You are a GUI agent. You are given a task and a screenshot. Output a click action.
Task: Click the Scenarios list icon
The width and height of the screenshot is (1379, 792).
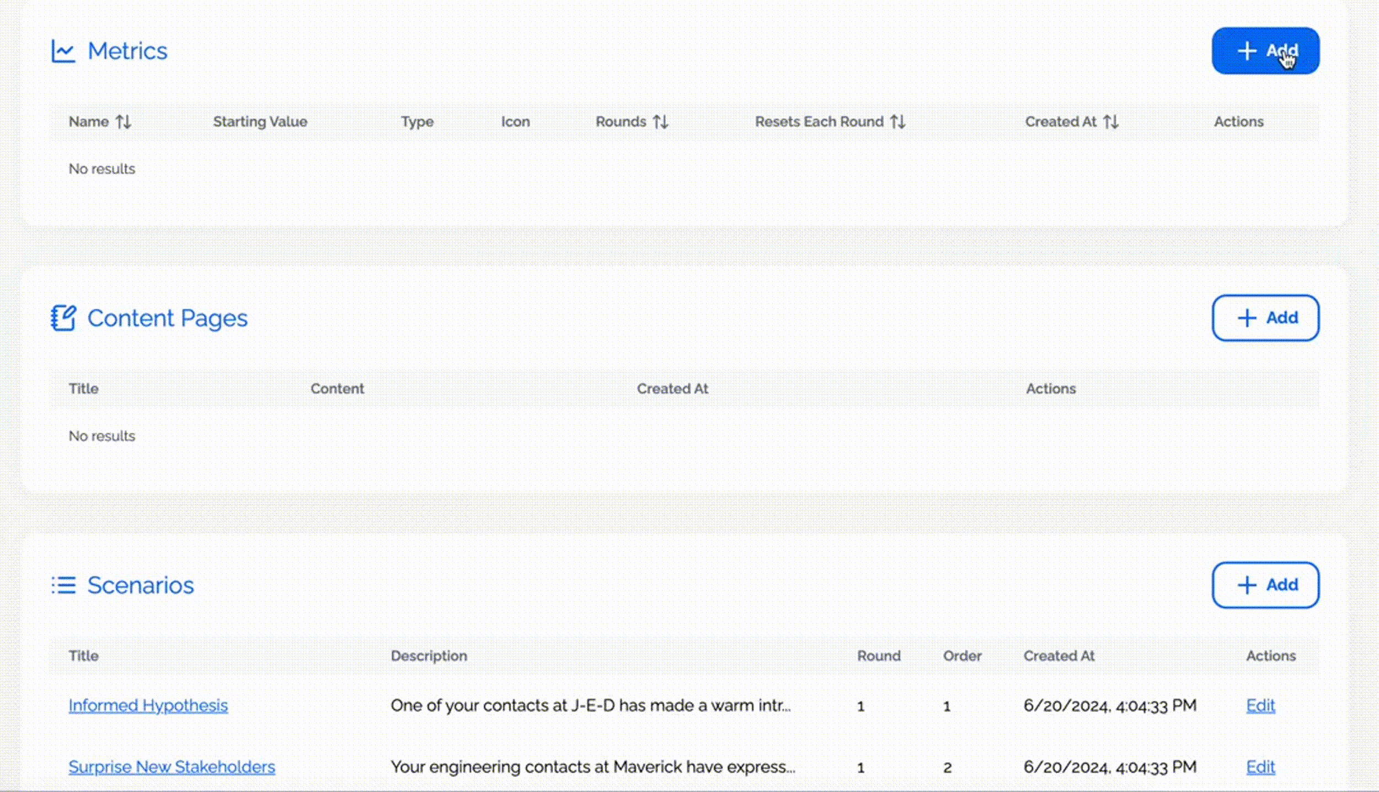(63, 585)
